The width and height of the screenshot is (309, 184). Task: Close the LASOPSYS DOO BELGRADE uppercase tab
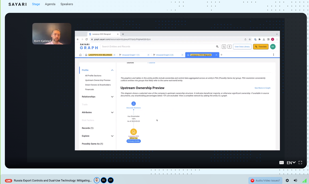[115, 55]
